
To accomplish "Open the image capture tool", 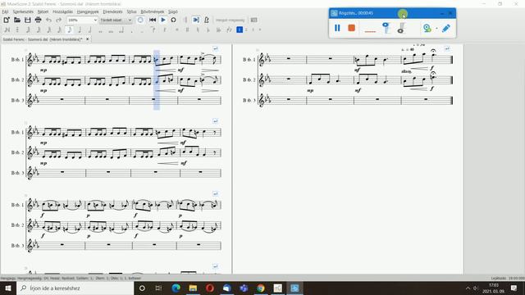I will click(x=253, y=20).
